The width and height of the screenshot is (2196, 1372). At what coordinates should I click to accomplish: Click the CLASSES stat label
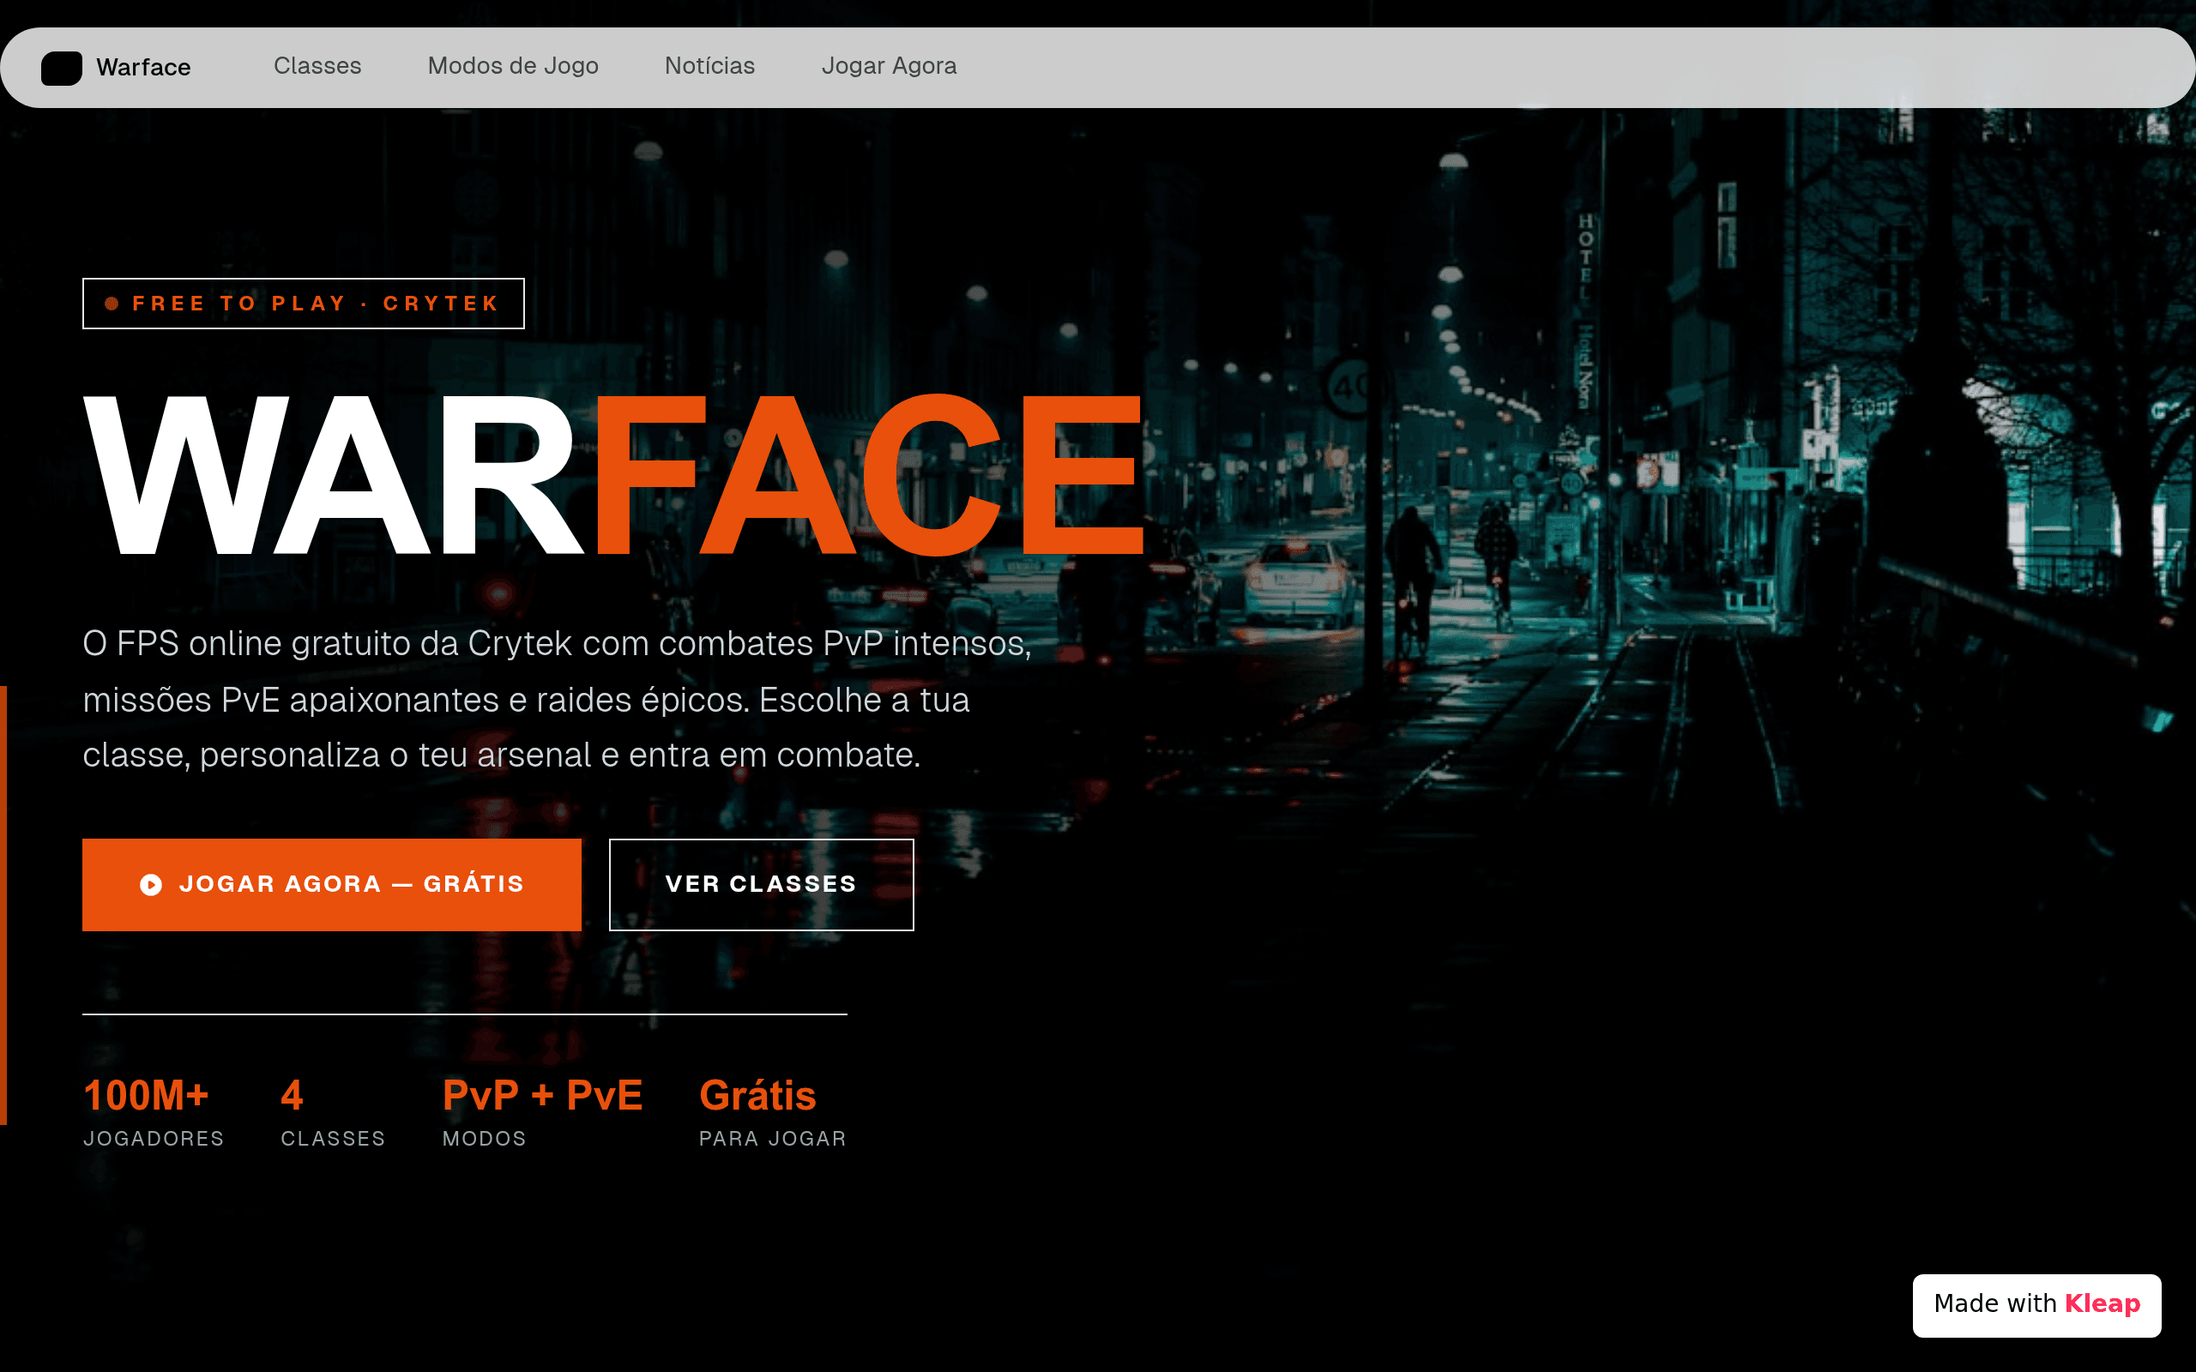click(x=333, y=1139)
